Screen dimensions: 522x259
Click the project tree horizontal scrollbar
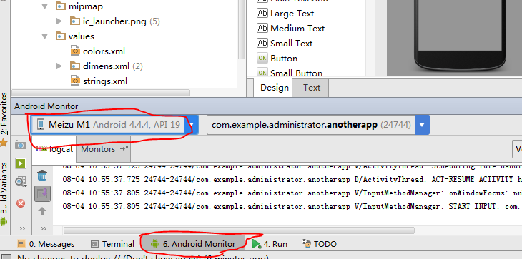[x=101, y=93]
